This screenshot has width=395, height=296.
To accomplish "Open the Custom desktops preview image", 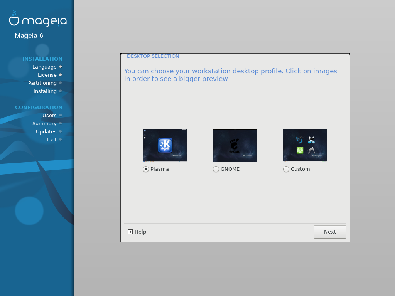I will tap(306, 145).
